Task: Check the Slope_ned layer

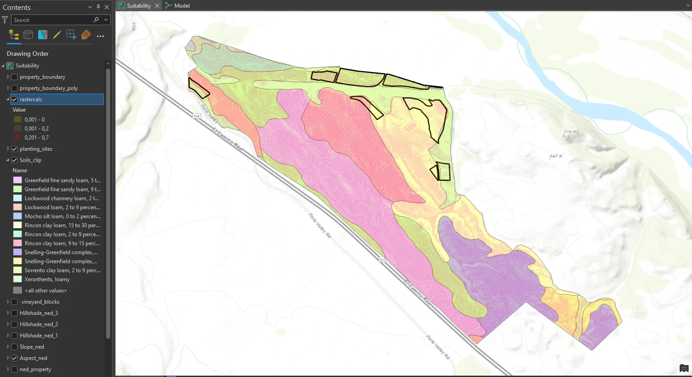Action: [14, 347]
